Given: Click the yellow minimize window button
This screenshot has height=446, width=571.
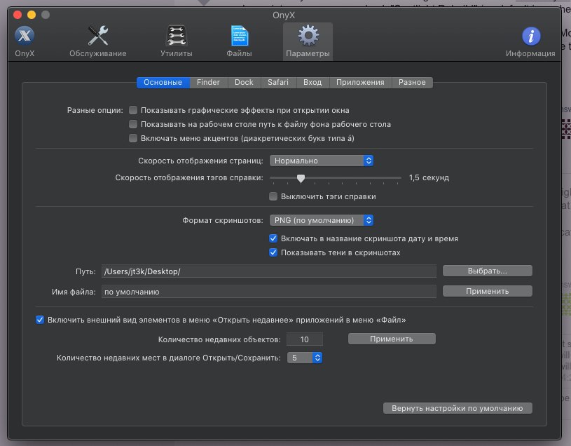Looking at the screenshot, I should 32,15.
